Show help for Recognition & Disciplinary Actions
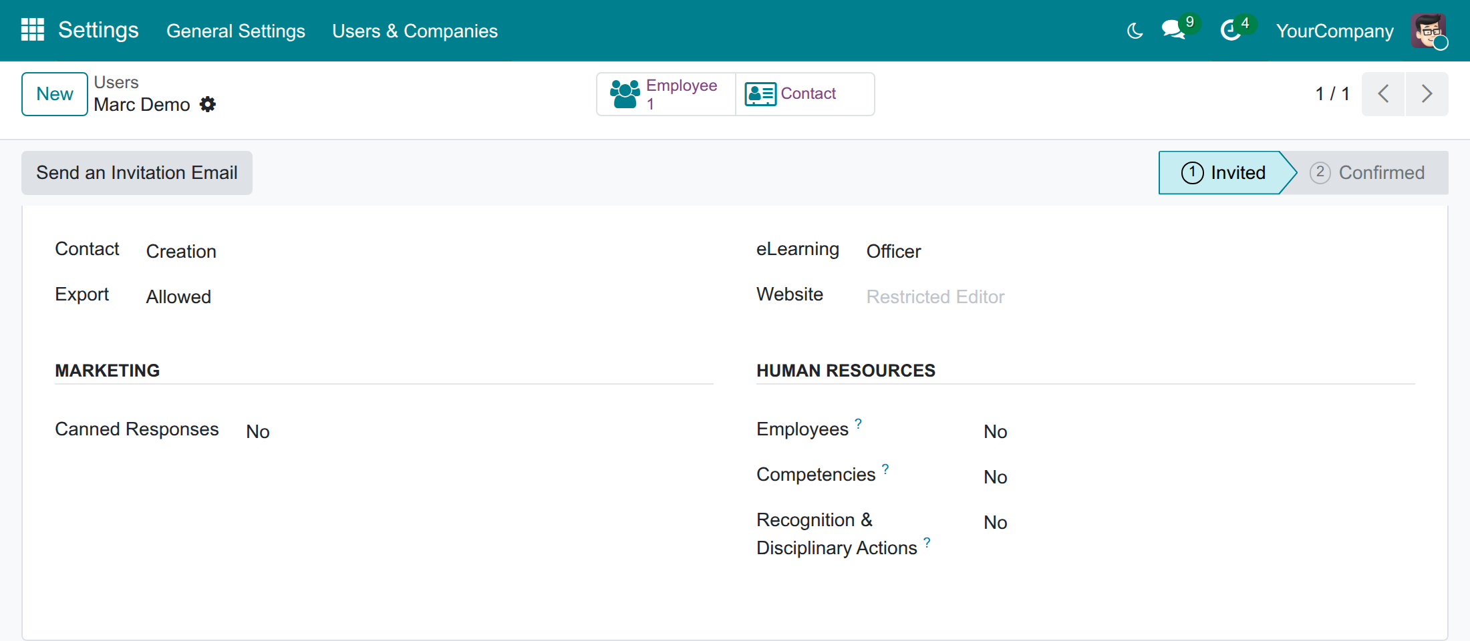The height and width of the screenshot is (641, 1470). click(x=927, y=542)
